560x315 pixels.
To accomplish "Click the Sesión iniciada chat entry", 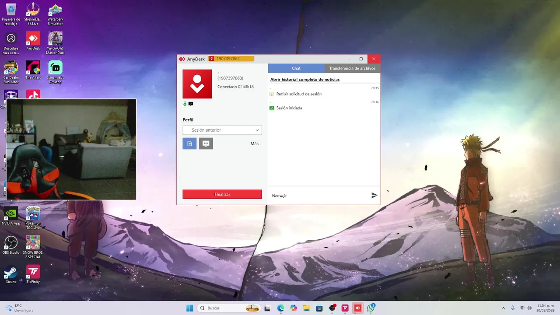I will 289,108.
